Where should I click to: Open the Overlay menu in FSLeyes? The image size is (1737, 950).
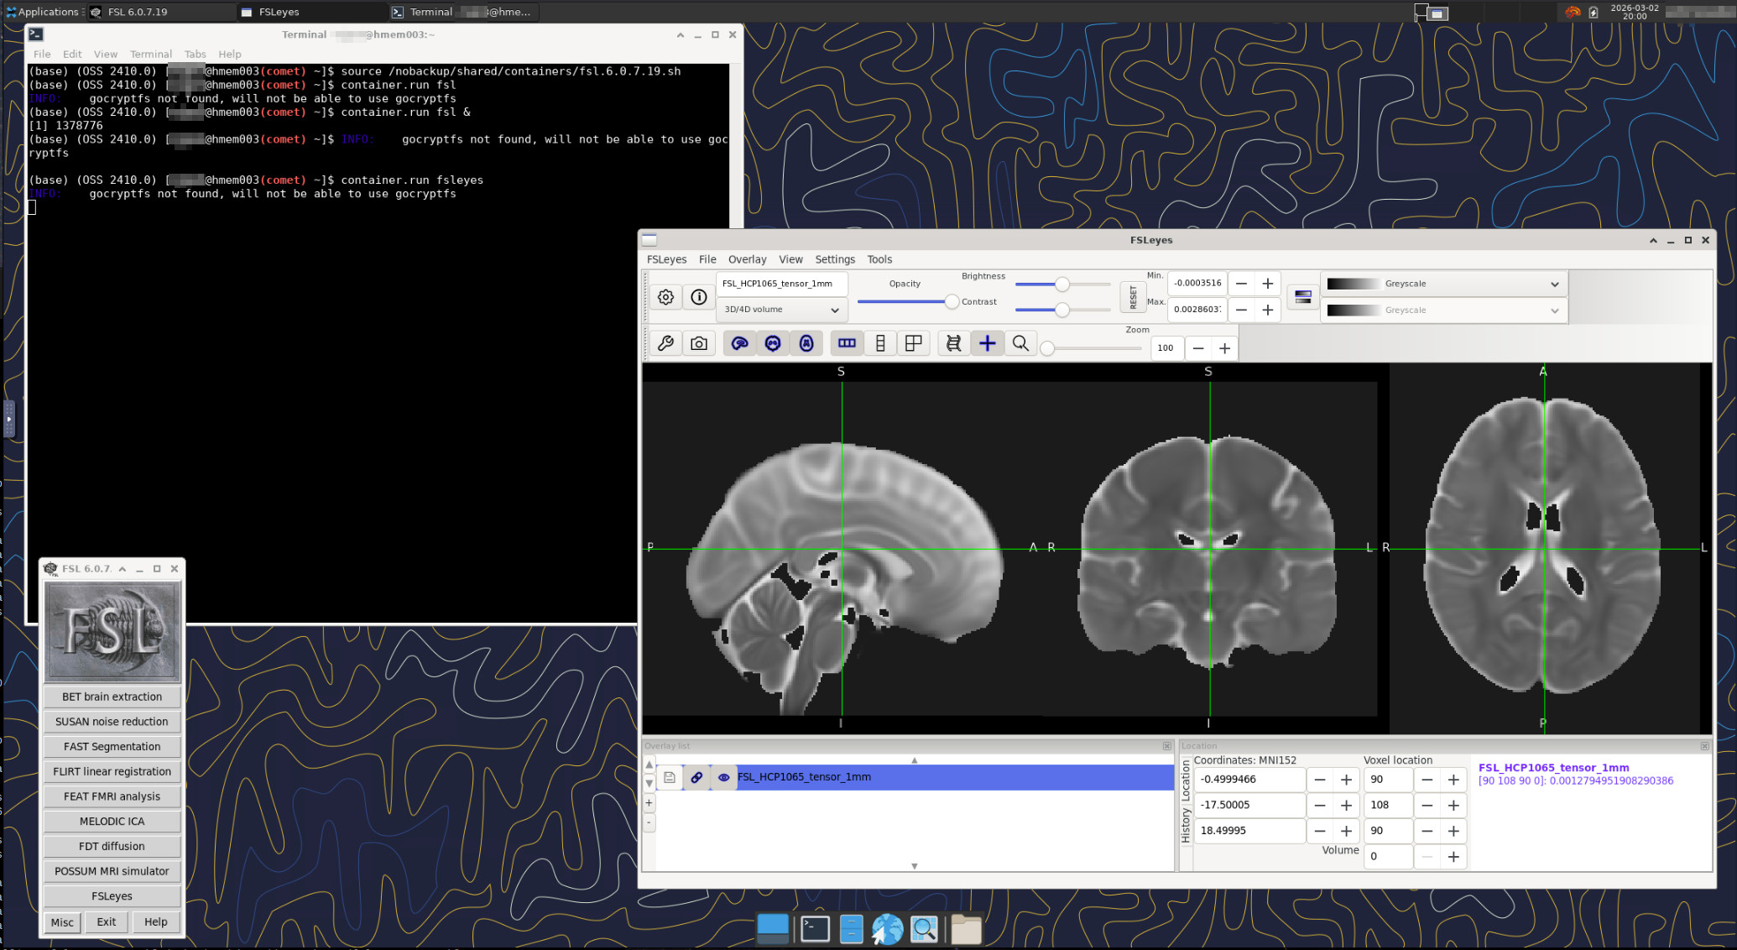pos(747,259)
